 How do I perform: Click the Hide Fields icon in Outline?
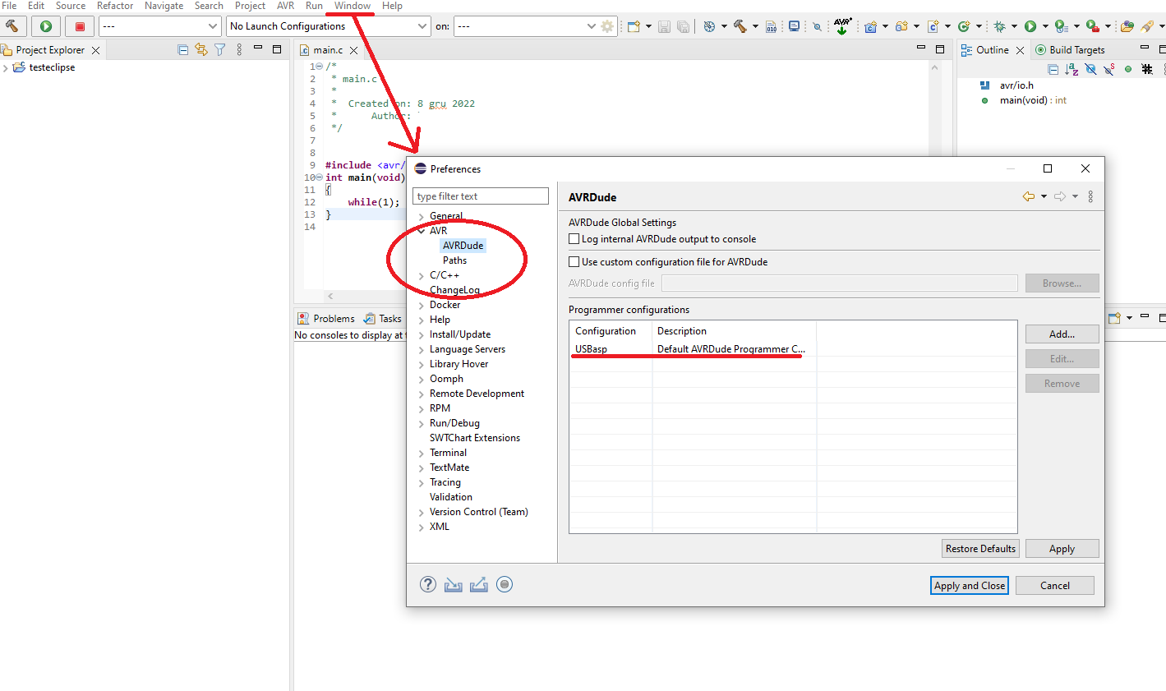(1090, 70)
